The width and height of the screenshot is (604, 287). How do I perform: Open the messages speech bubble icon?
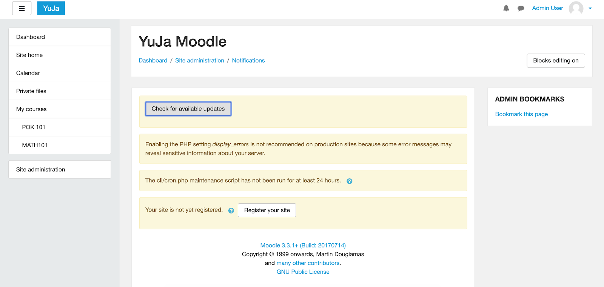coord(521,8)
